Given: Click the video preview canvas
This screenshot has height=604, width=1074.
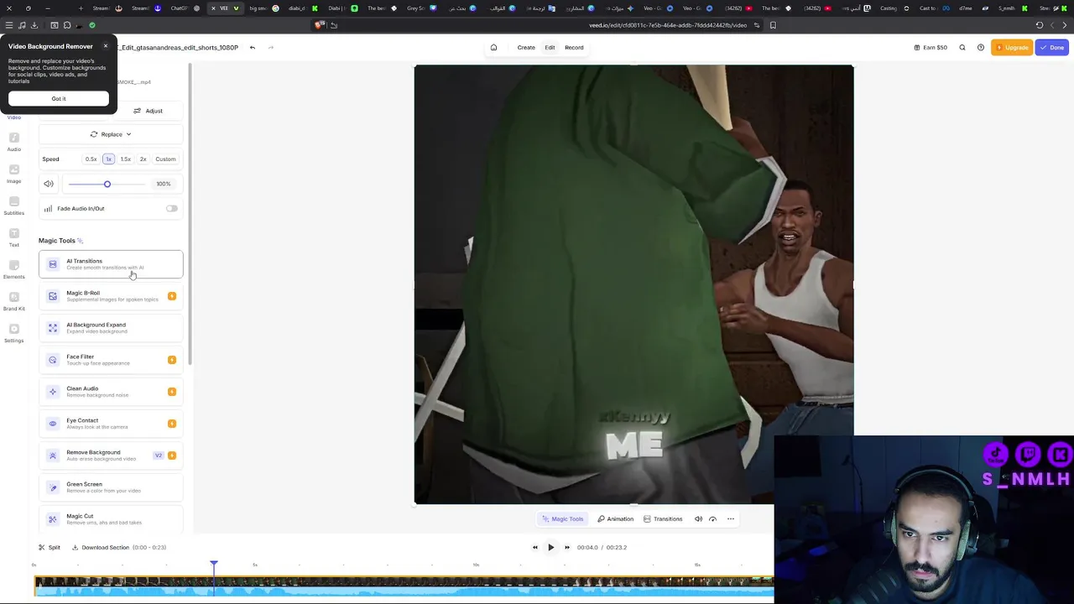Looking at the screenshot, I should point(633,285).
